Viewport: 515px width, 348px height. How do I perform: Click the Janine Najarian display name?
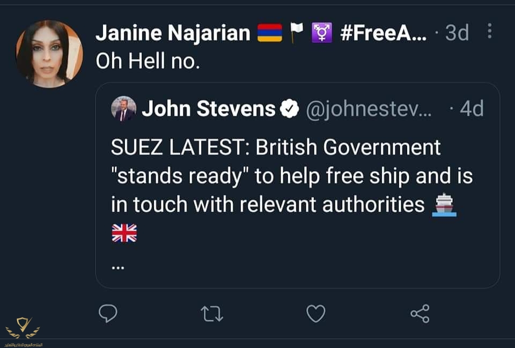[x=173, y=33]
